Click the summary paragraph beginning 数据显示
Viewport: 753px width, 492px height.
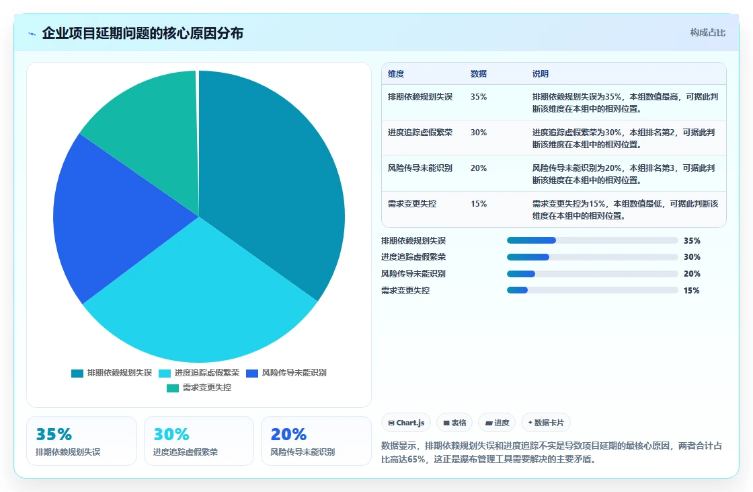tap(552, 452)
